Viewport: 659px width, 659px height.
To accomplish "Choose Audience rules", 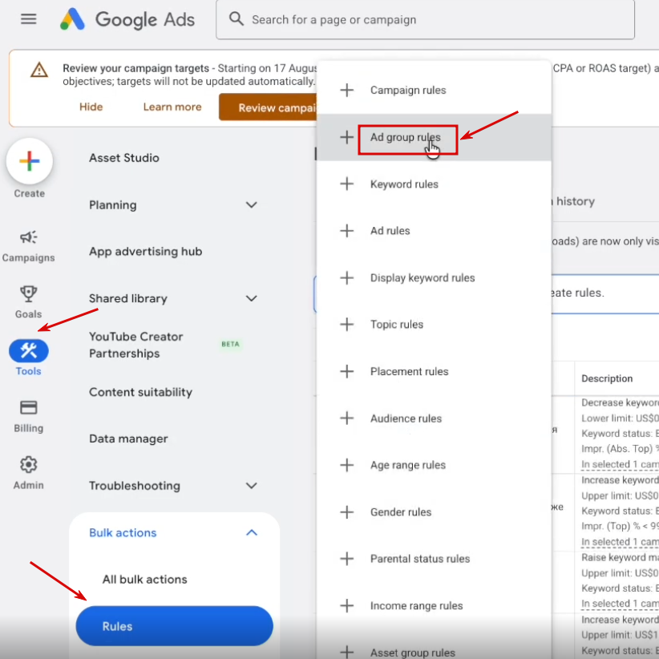I will pyautogui.click(x=406, y=418).
